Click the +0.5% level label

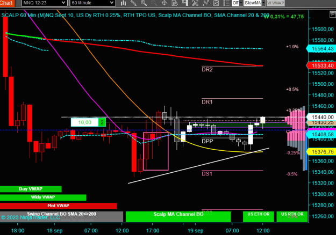292,90
